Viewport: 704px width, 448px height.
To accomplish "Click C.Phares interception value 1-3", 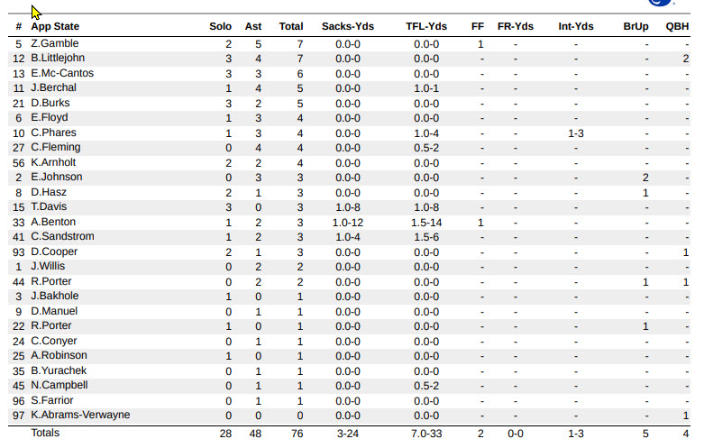I will [x=576, y=133].
